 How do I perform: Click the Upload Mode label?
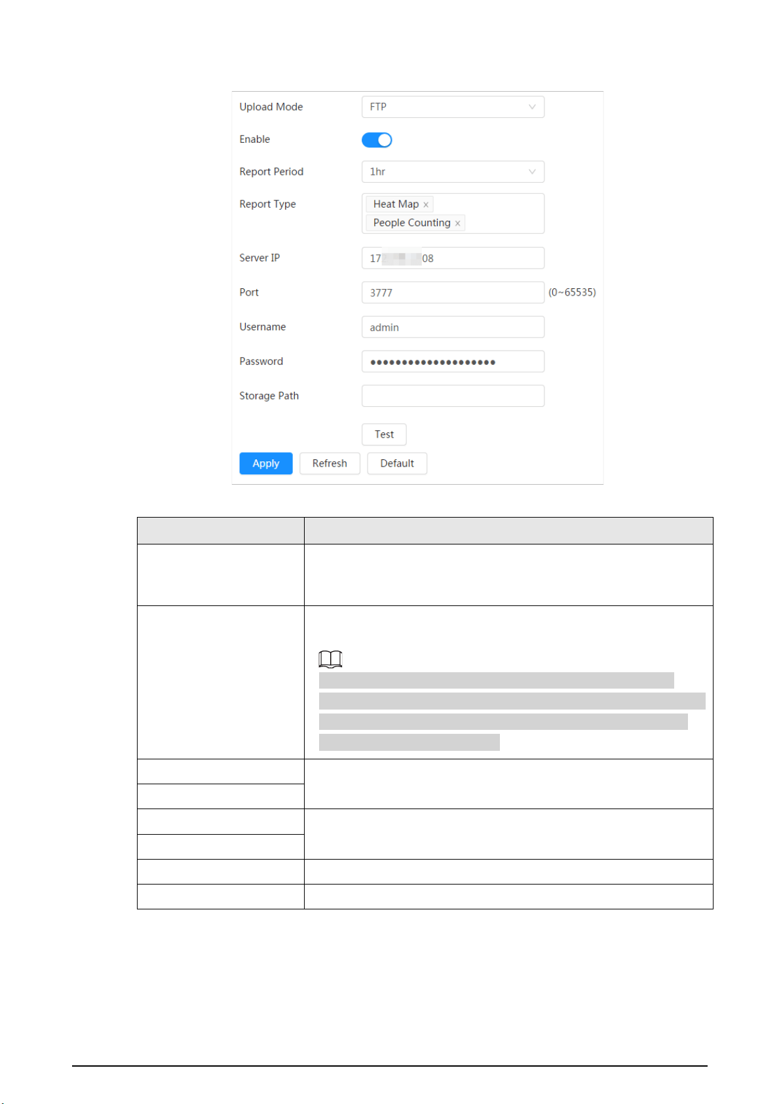click(271, 107)
